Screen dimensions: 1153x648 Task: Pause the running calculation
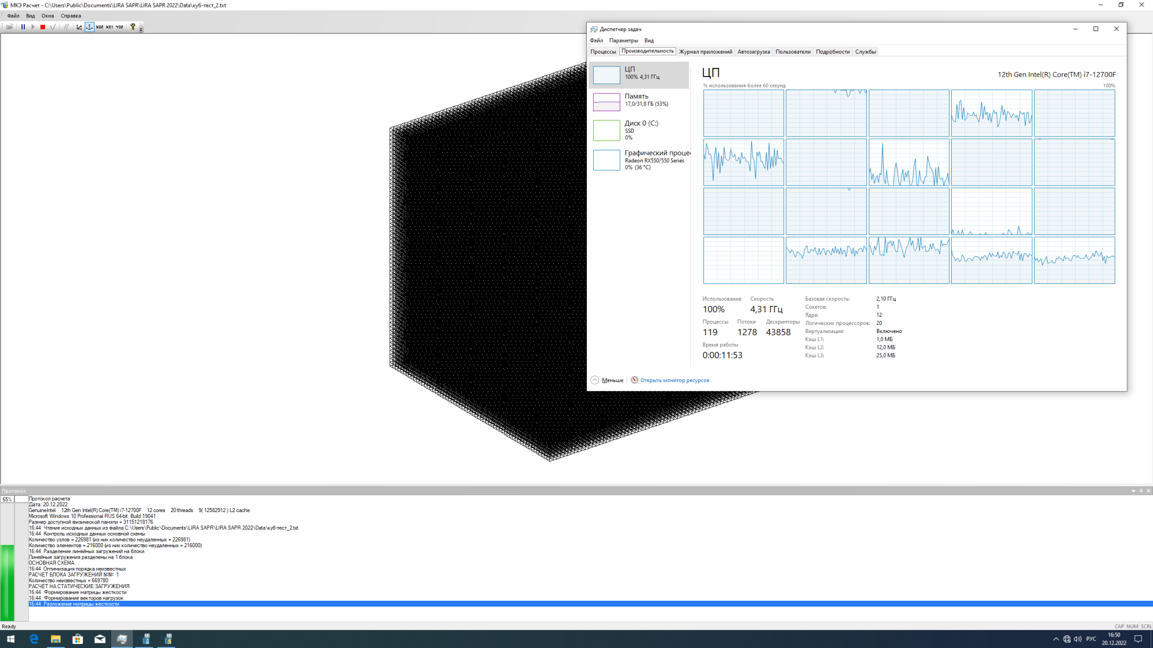23,27
